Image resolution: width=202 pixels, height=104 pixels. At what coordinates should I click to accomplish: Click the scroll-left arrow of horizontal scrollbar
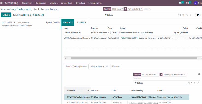[66, 58]
